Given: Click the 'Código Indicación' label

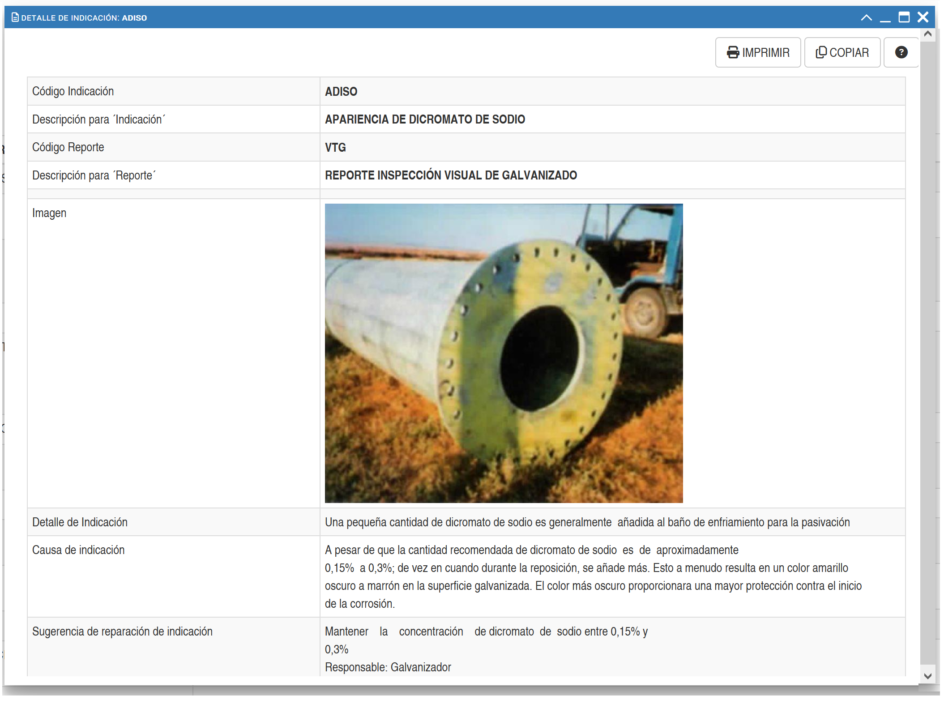Looking at the screenshot, I should tap(73, 91).
